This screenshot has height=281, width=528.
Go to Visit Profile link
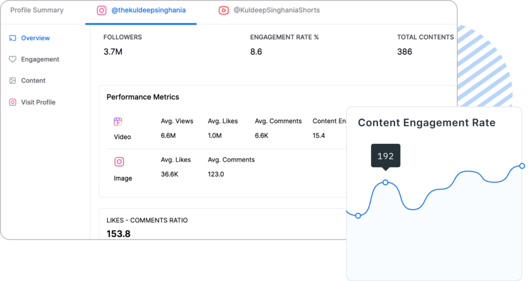point(32,102)
